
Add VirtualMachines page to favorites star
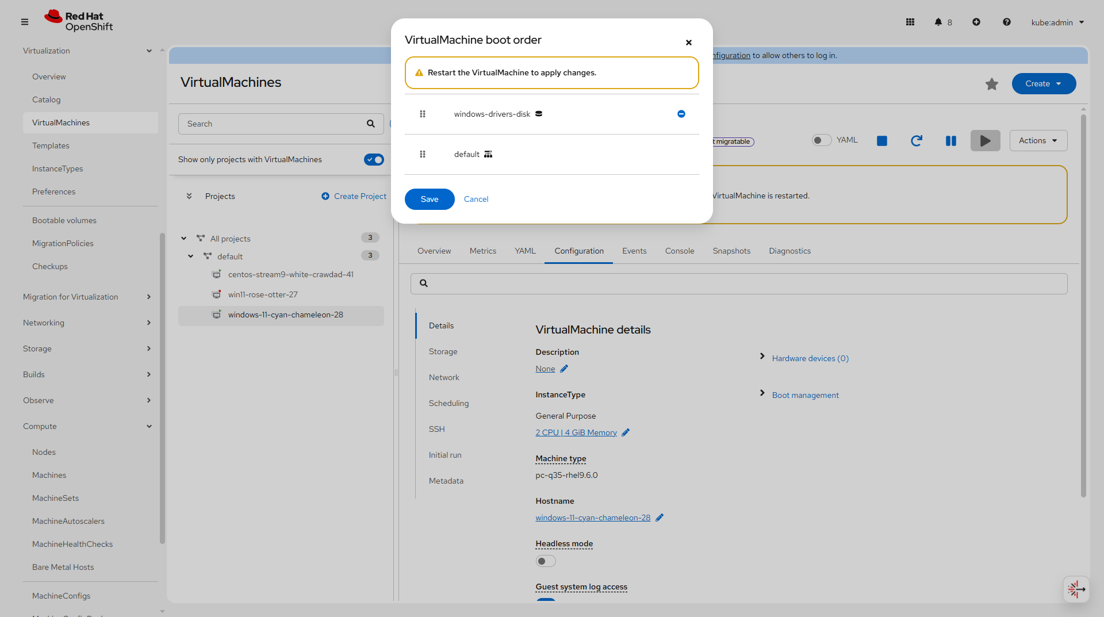[992, 84]
